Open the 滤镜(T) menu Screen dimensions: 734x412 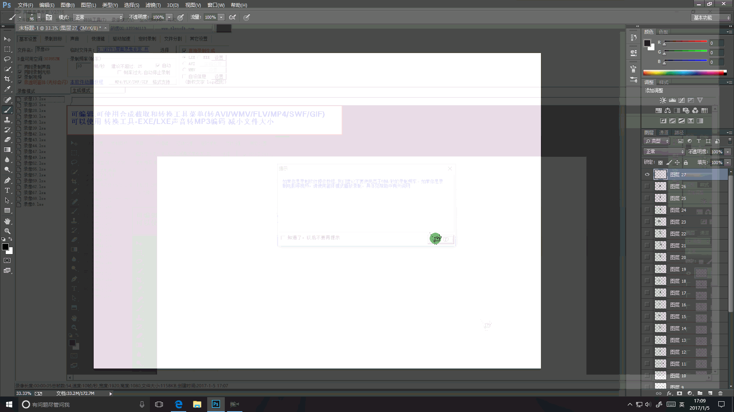click(153, 5)
